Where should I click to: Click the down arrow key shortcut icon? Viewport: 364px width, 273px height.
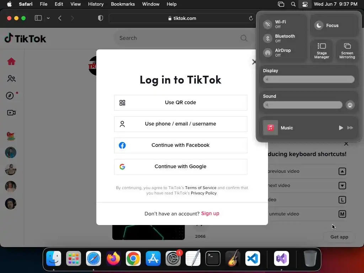(342, 186)
